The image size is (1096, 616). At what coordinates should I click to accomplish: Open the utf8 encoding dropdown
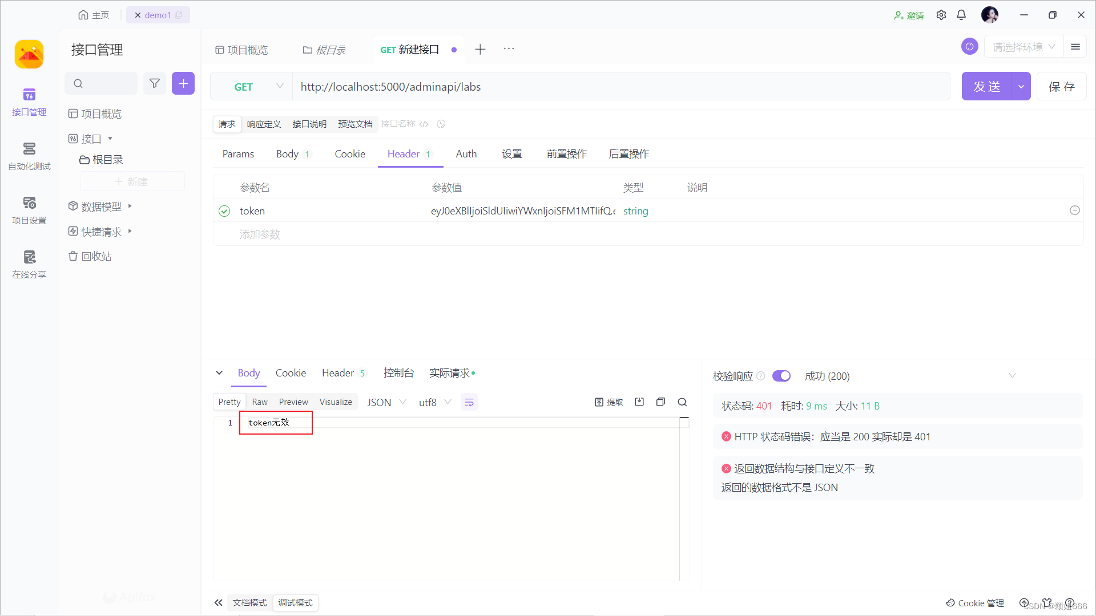click(x=435, y=402)
